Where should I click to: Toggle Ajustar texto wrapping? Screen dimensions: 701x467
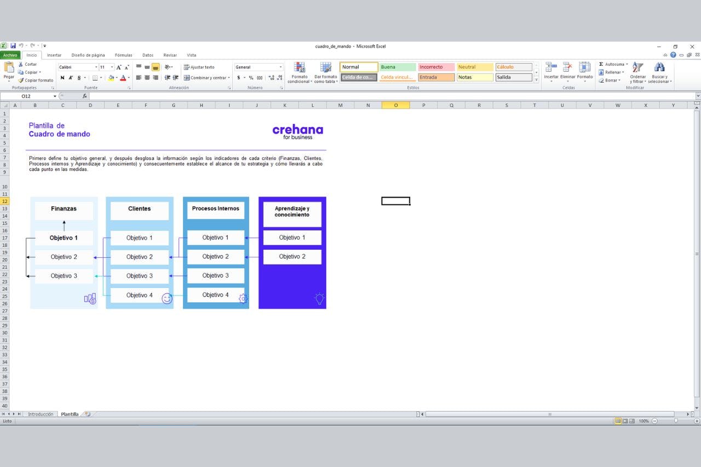199,67
